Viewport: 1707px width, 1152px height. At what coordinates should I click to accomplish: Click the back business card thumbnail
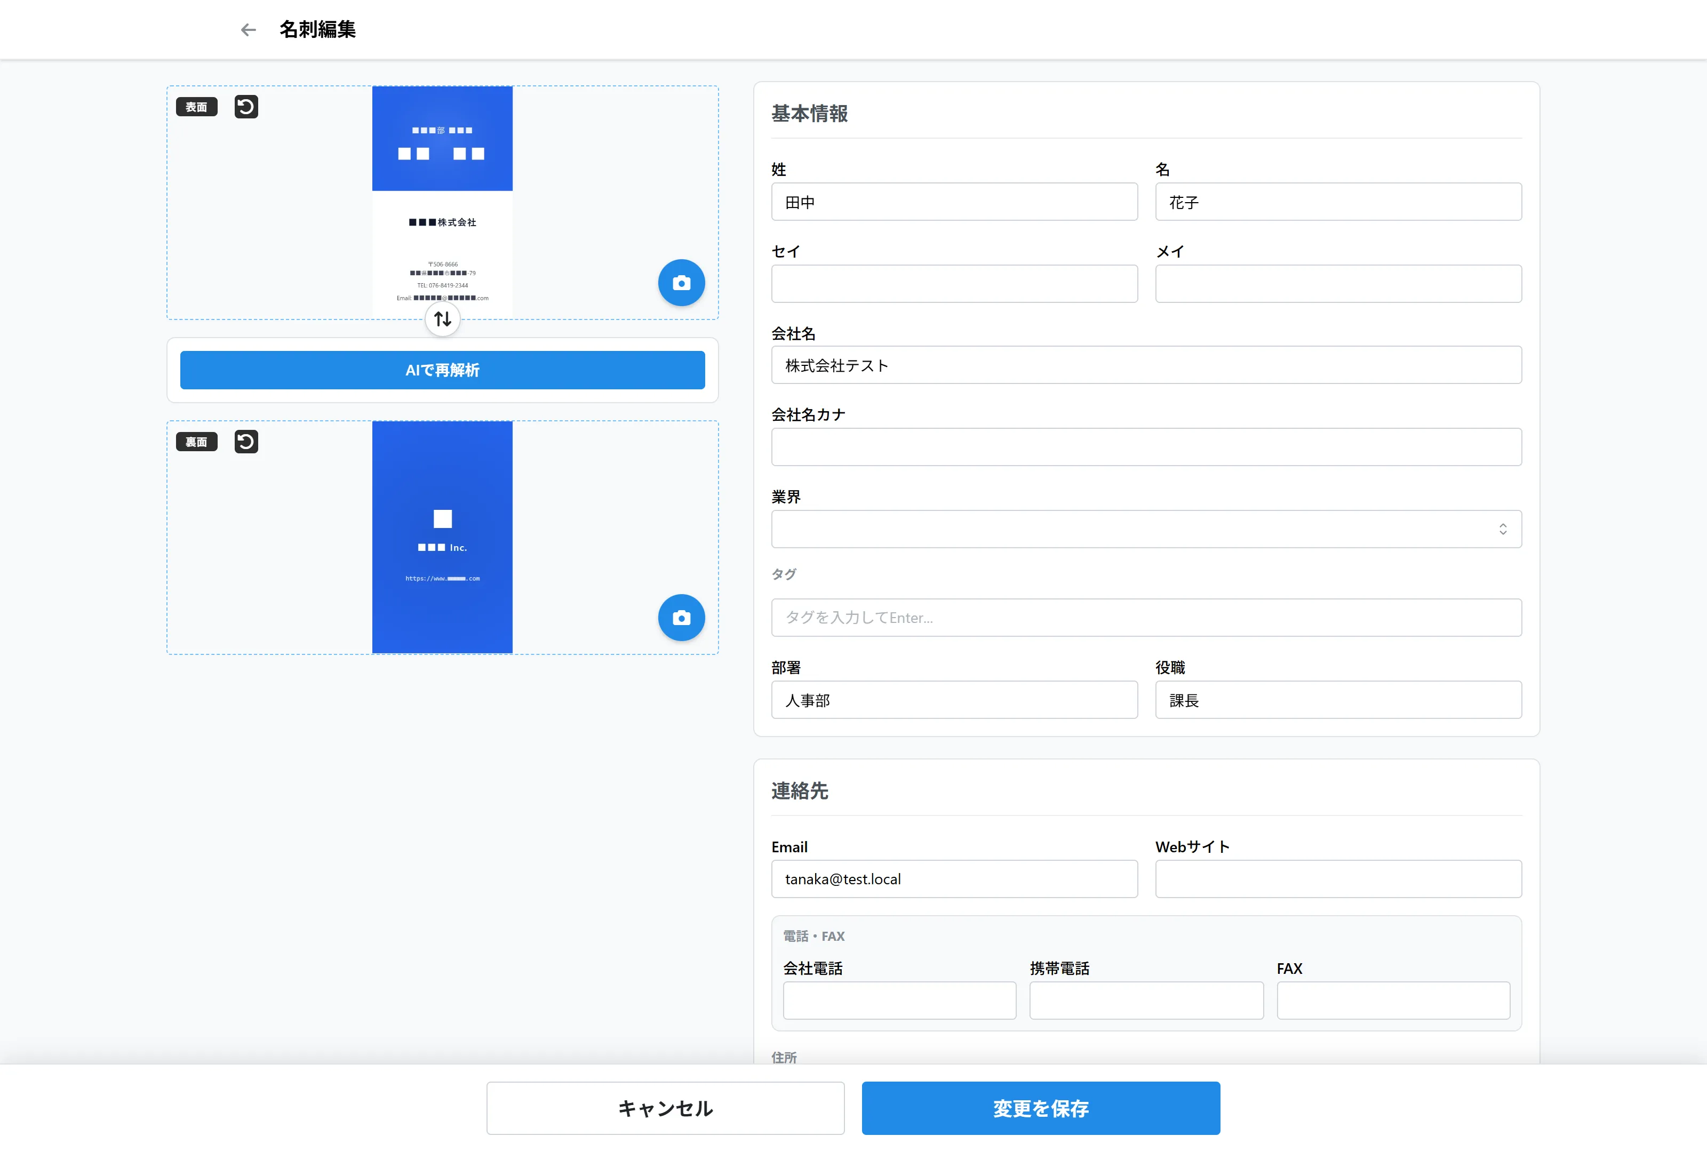point(442,537)
